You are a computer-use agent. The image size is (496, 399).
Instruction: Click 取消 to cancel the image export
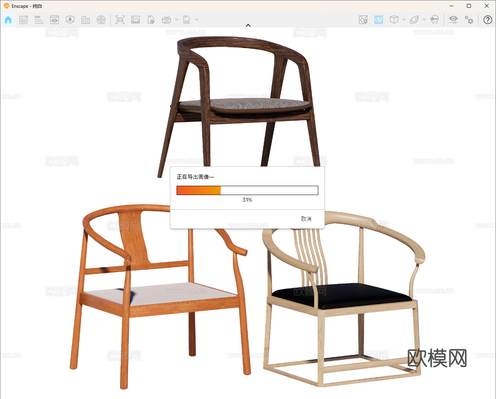pos(306,219)
